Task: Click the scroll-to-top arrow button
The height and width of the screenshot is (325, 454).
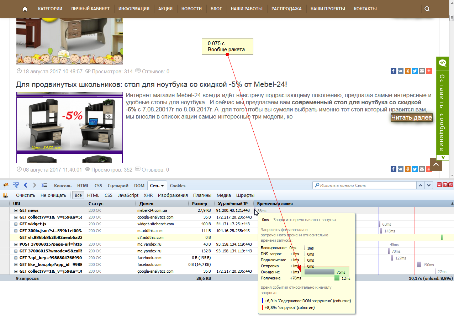Action: pos(436,164)
